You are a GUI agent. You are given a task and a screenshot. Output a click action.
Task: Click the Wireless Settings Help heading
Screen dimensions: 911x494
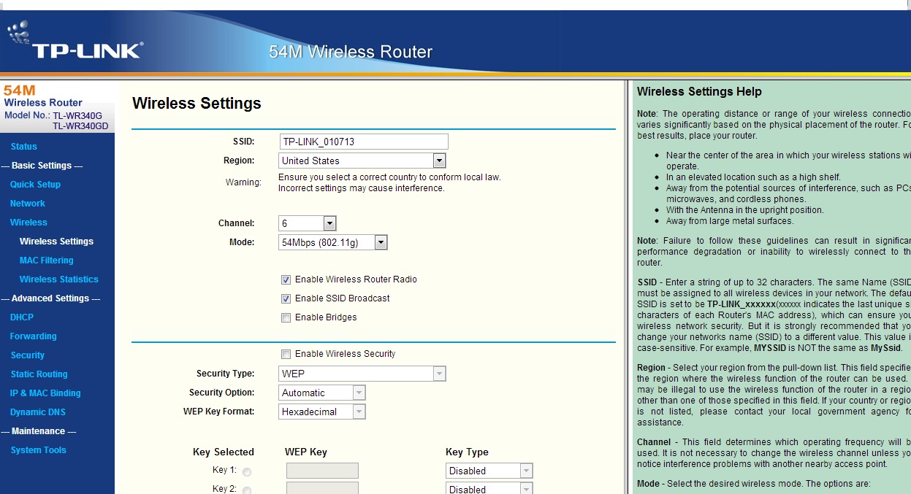699,92
